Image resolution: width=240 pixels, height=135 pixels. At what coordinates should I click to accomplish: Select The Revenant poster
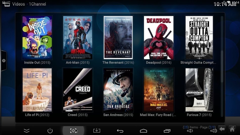pos(118,38)
